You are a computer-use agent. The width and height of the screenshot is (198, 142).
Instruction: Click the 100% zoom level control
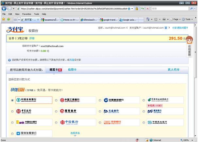pyautogui.click(x=187, y=140)
